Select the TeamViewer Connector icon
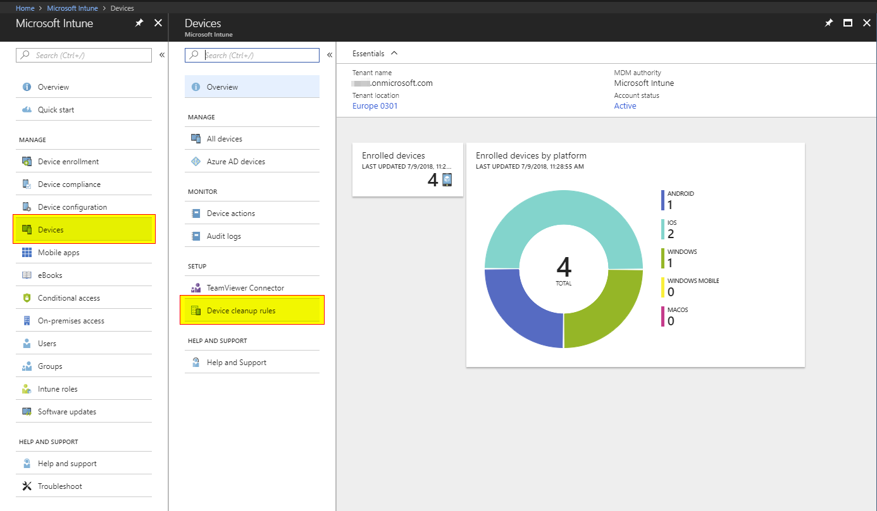 (196, 288)
